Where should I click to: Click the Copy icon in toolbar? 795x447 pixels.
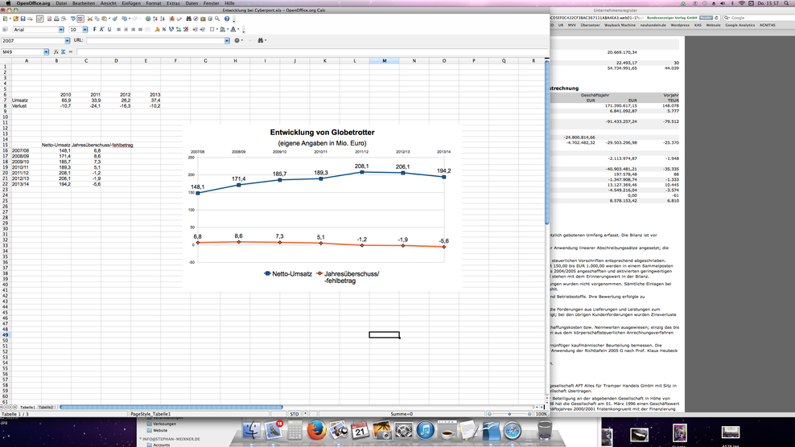point(97,18)
